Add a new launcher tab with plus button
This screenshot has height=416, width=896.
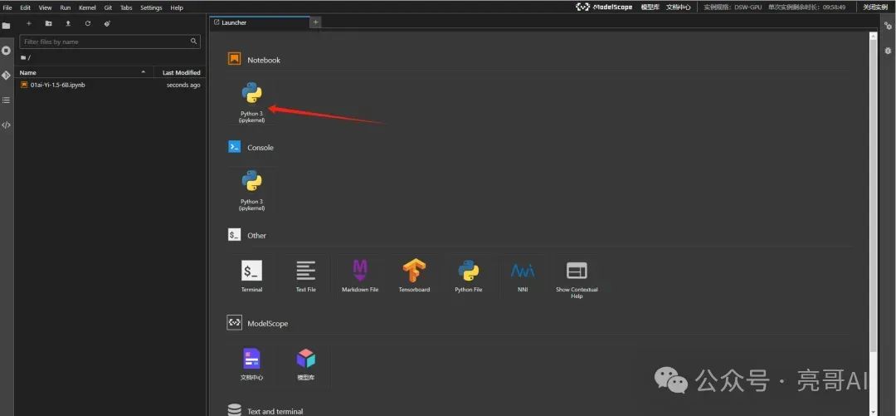(315, 22)
